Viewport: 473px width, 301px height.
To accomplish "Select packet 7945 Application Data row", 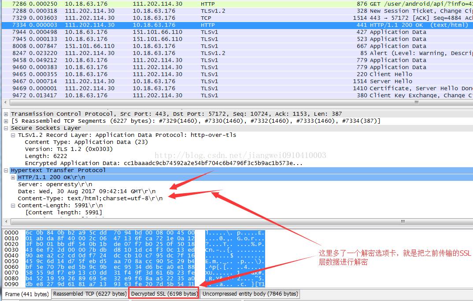I will tap(237, 39).
